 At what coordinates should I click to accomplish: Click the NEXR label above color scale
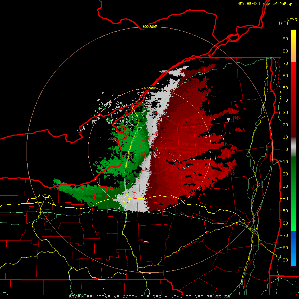292,20
